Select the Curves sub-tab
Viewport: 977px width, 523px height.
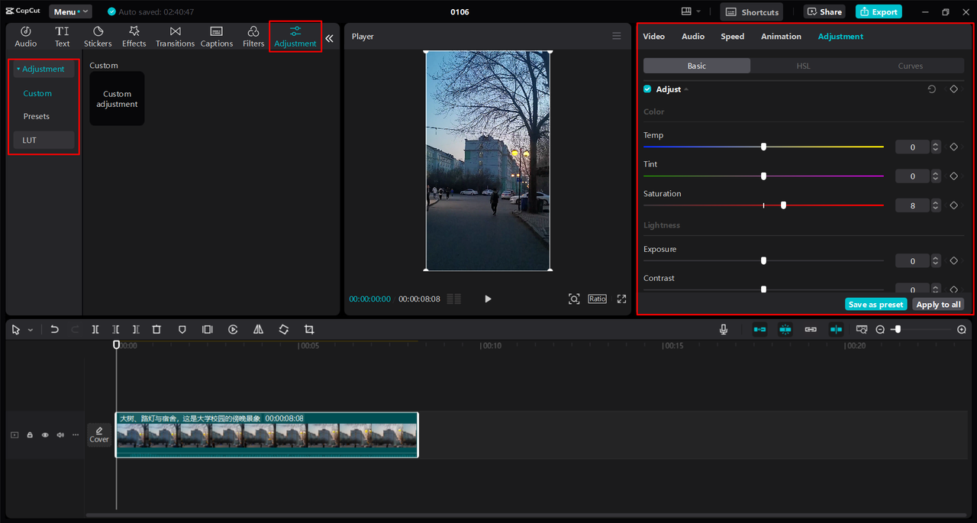[x=910, y=66]
